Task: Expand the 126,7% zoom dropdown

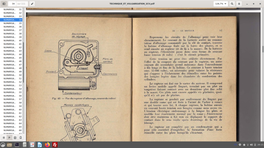Action: pos(221,4)
